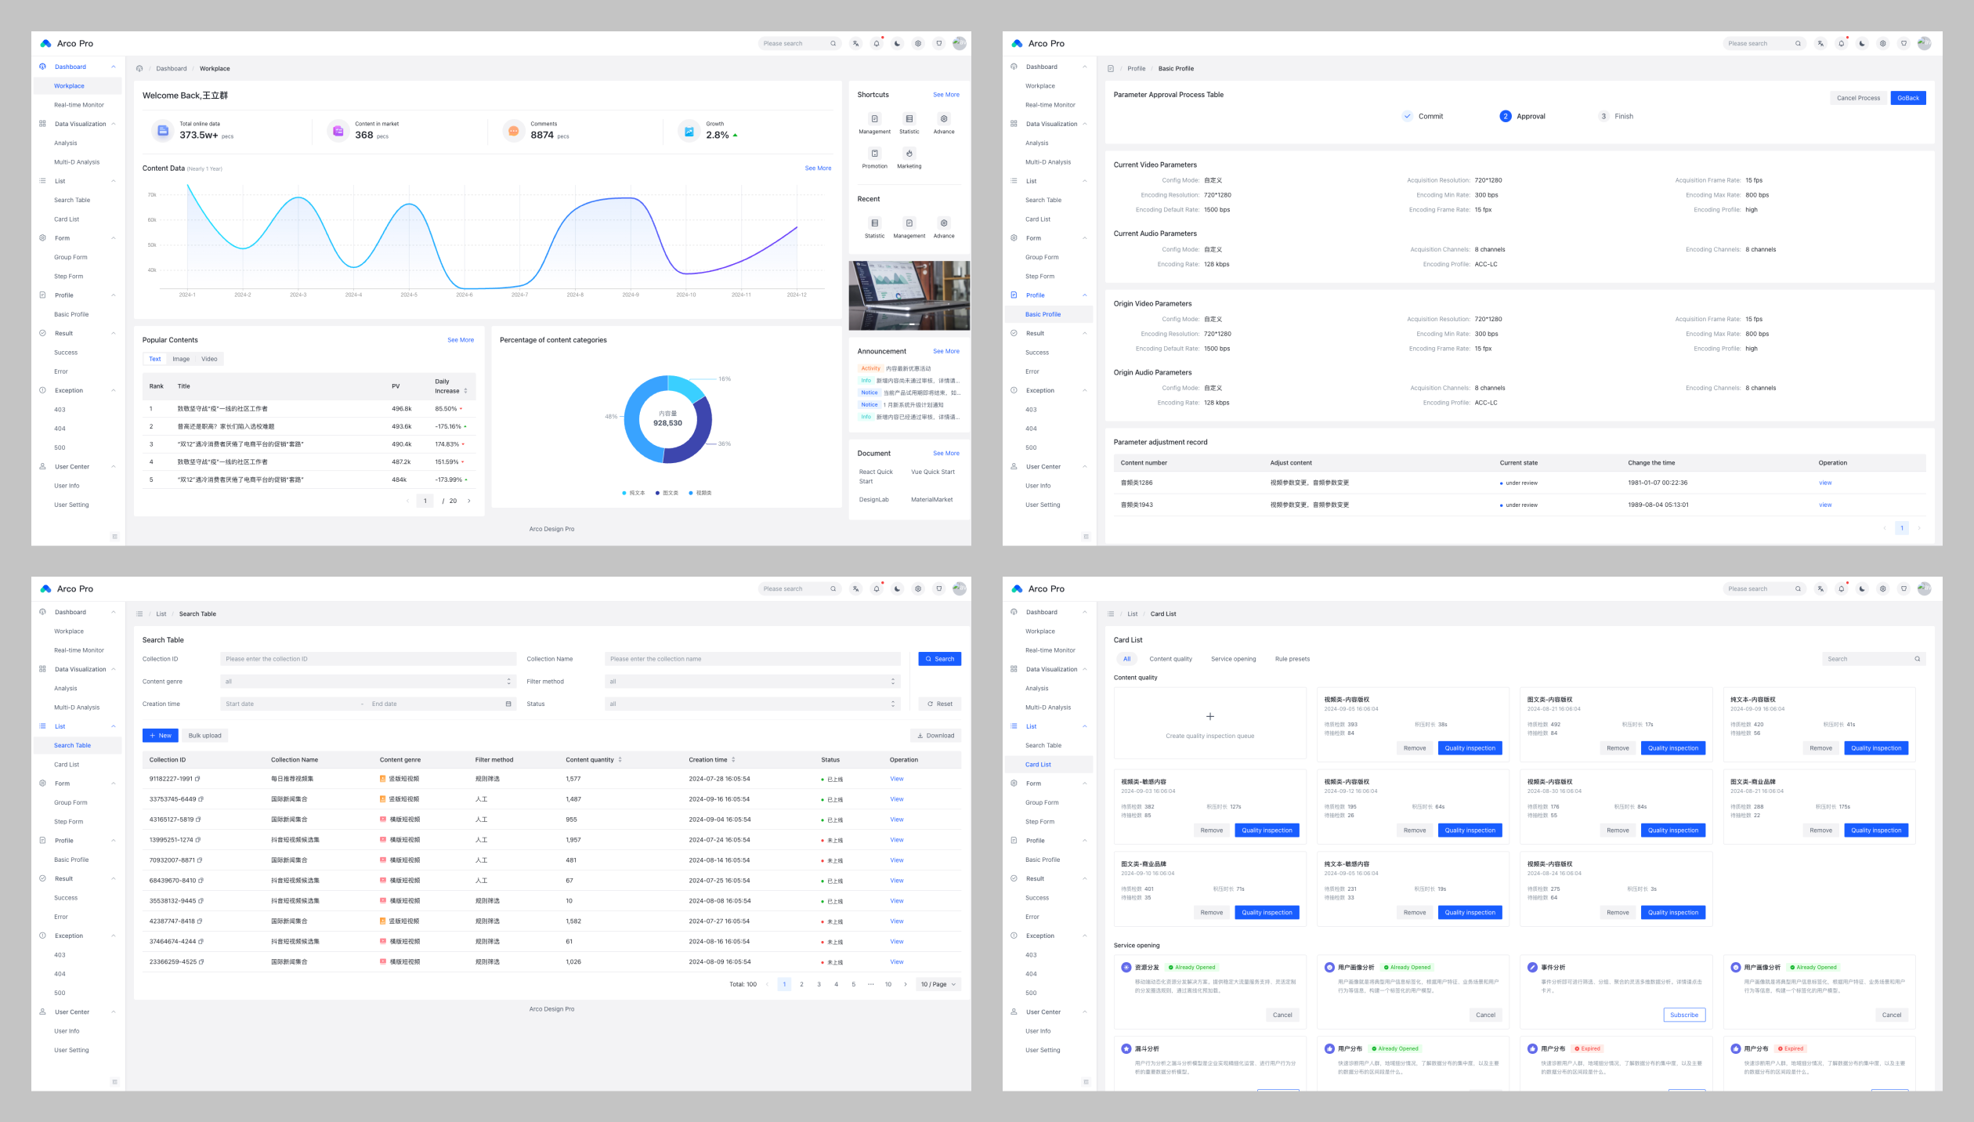The width and height of the screenshot is (1974, 1122).
Task: Click the Advance icon under Recent
Action: point(943,223)
